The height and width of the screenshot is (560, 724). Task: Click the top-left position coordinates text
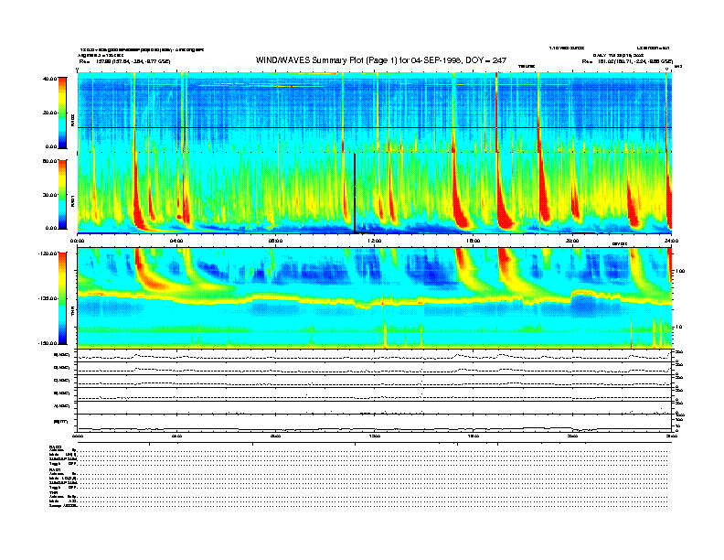click(x=124, y=60)
